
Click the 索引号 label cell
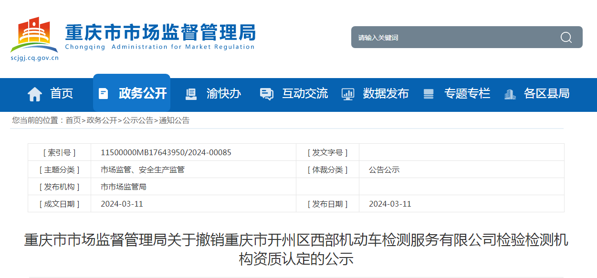59,152
